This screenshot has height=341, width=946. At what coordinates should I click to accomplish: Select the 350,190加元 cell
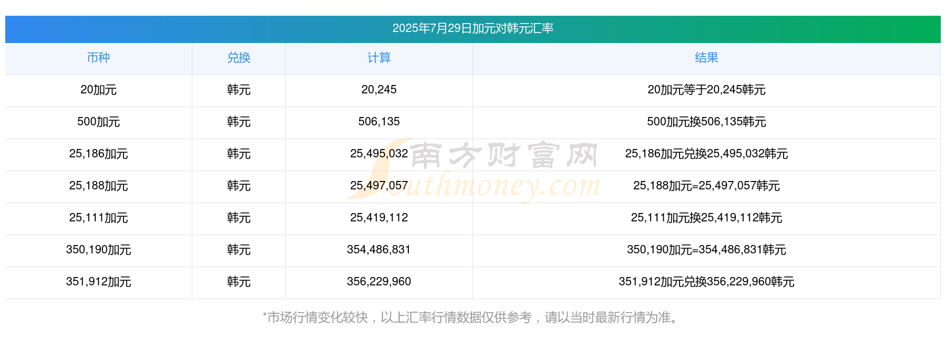click(98, 250)
